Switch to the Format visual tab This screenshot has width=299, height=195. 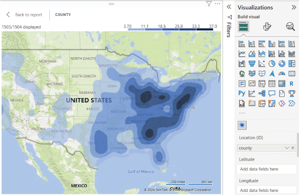tap(267, 26)
